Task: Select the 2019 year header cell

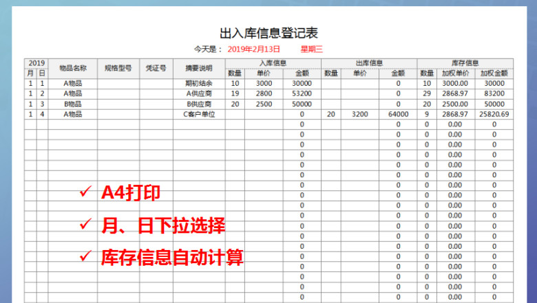Action: point(36,63)
